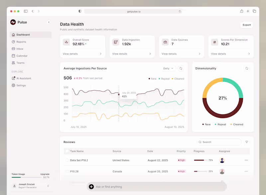Click the Pulse logo icon

tap(13, 22)
